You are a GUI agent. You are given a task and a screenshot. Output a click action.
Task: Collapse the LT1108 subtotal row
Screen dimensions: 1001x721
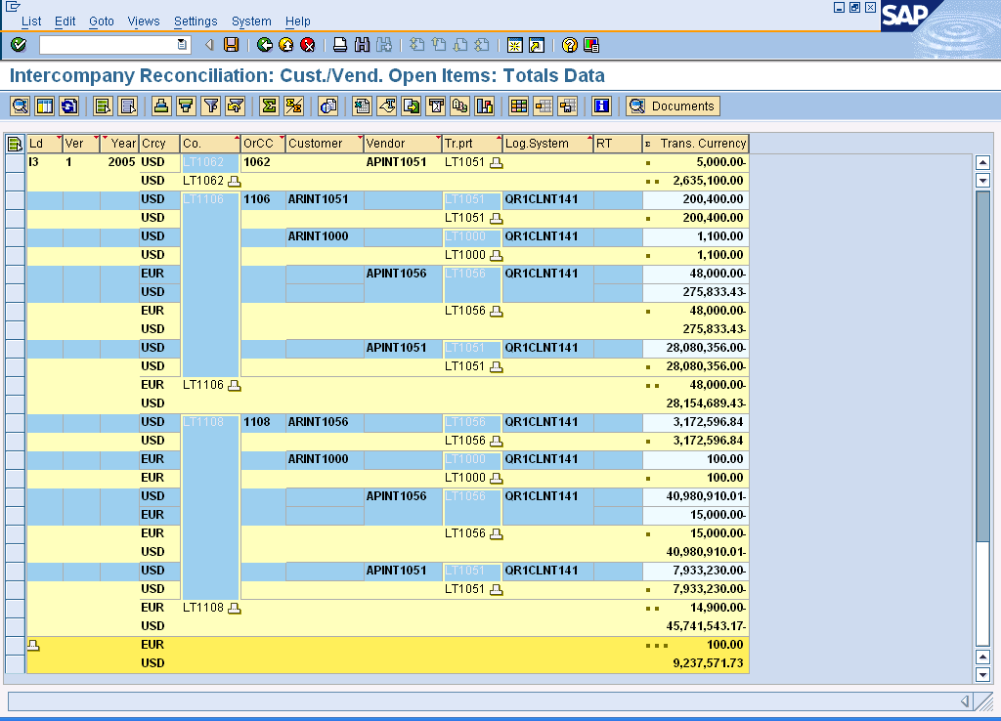[x=235, y=608]
